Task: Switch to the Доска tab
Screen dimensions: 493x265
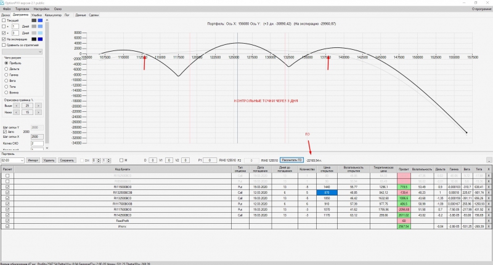Action: coord(6,15)
